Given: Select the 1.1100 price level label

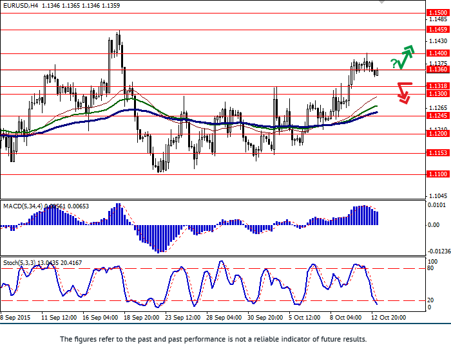Looking at the screenshot, I should 437,174.
